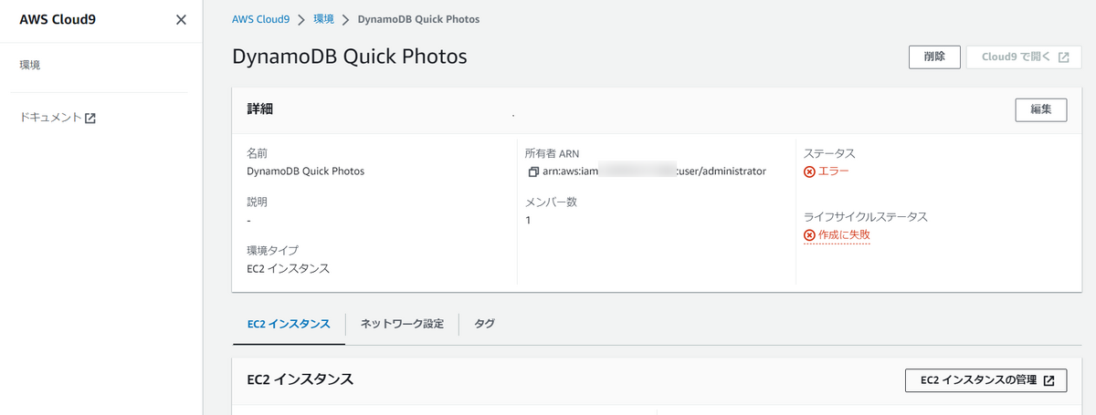The width and height of the screenshot is (1096, 415).
Task: Open 環境 in the left sidebar
Action: click(x=30, y=66)
